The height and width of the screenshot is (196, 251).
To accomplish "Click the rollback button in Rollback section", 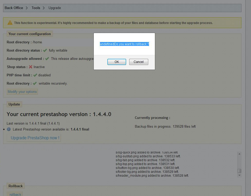I will point(15,194).
